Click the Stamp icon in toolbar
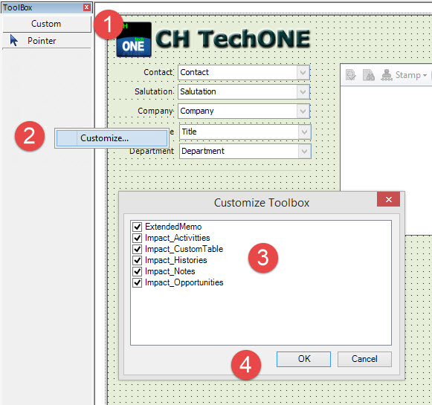This screenshot has height=405, width=432. click(387, 74)
